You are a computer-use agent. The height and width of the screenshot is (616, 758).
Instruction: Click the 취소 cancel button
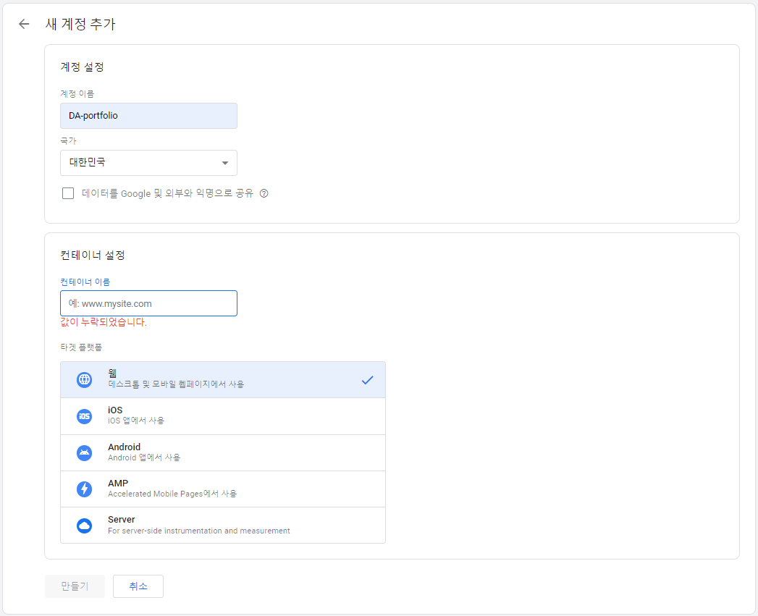click(x=138, y=586)
